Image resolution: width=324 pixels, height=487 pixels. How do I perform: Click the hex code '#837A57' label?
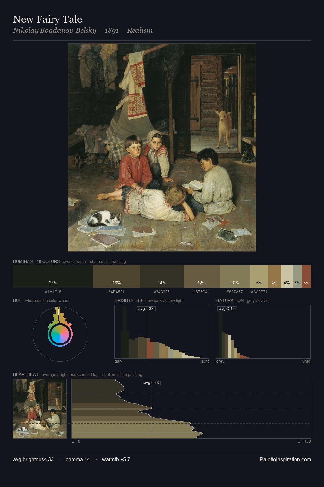coord(235,292)
